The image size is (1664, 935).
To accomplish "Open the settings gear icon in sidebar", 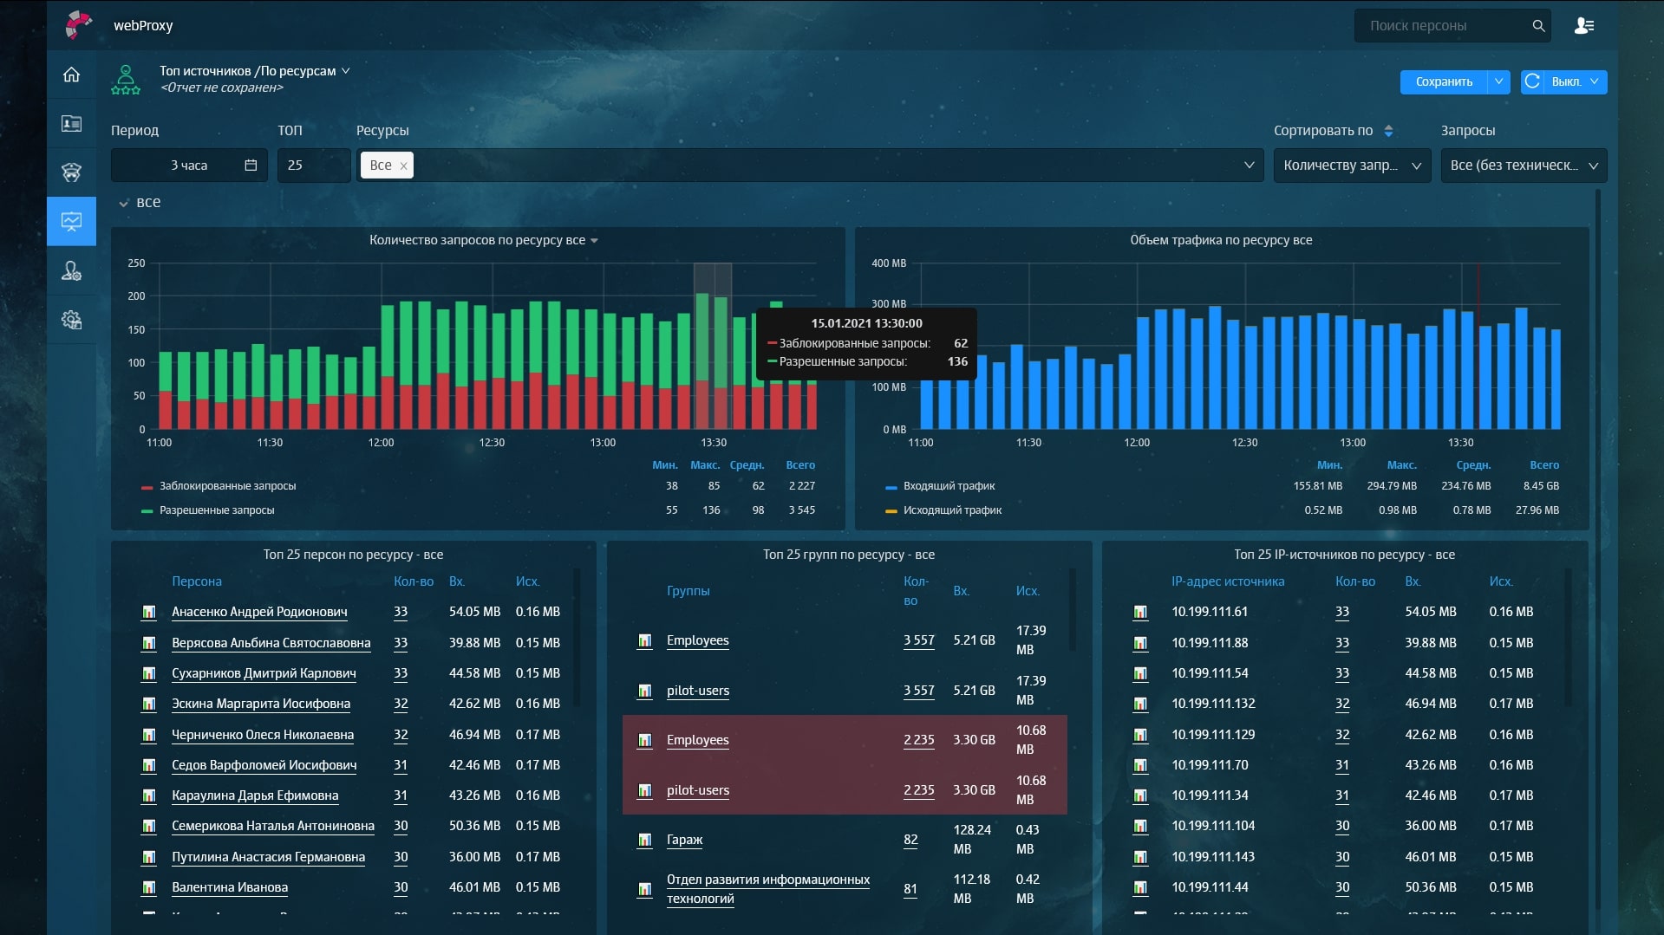I will point(72,320).
